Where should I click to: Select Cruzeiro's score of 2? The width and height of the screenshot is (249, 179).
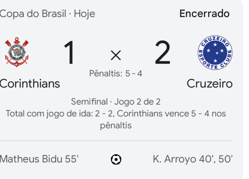162,53
